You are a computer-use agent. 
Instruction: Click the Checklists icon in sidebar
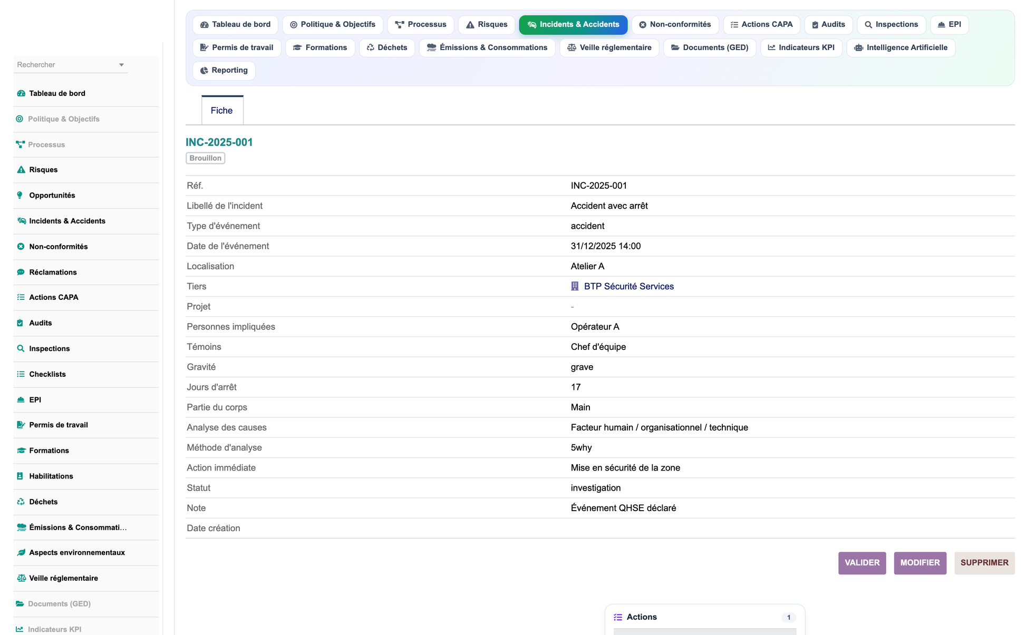21,374
